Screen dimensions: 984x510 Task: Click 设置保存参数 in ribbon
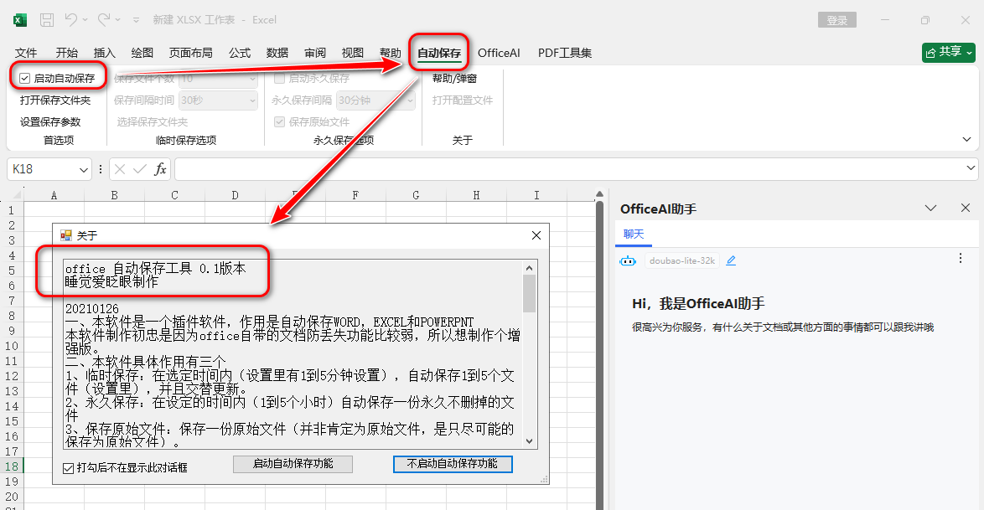pyautogui.click(x=50, y=121)
